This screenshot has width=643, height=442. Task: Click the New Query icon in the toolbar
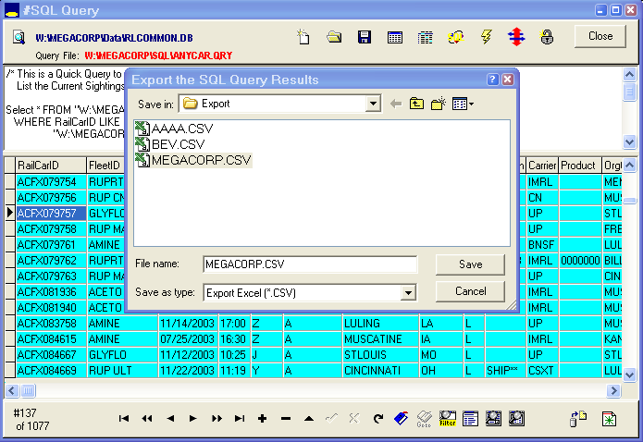pos(303,37)
